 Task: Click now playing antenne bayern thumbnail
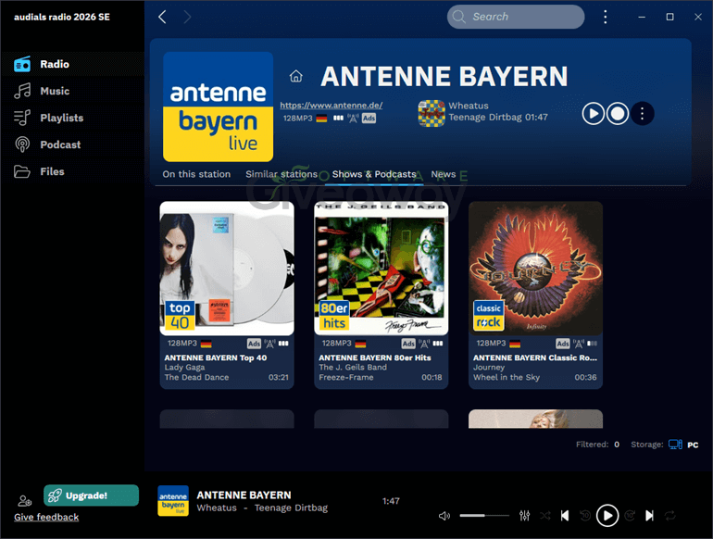pyautogui.click(x=173, y=501)
